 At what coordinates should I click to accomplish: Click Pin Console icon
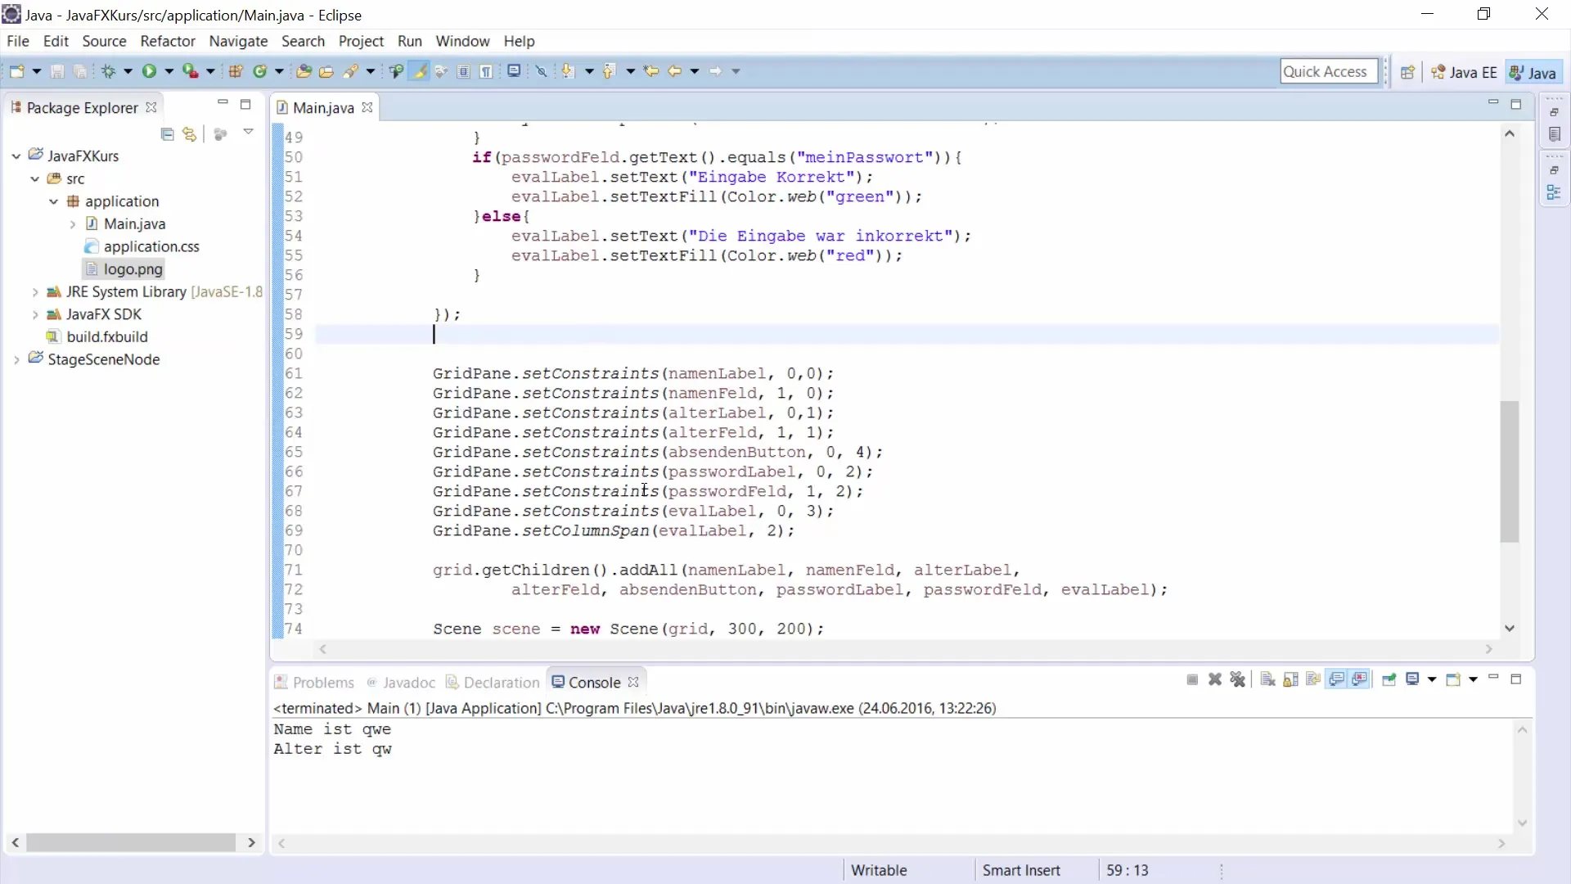1389,679
